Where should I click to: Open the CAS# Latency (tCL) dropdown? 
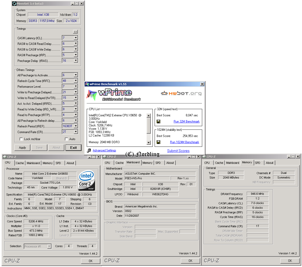click(76, 38)
